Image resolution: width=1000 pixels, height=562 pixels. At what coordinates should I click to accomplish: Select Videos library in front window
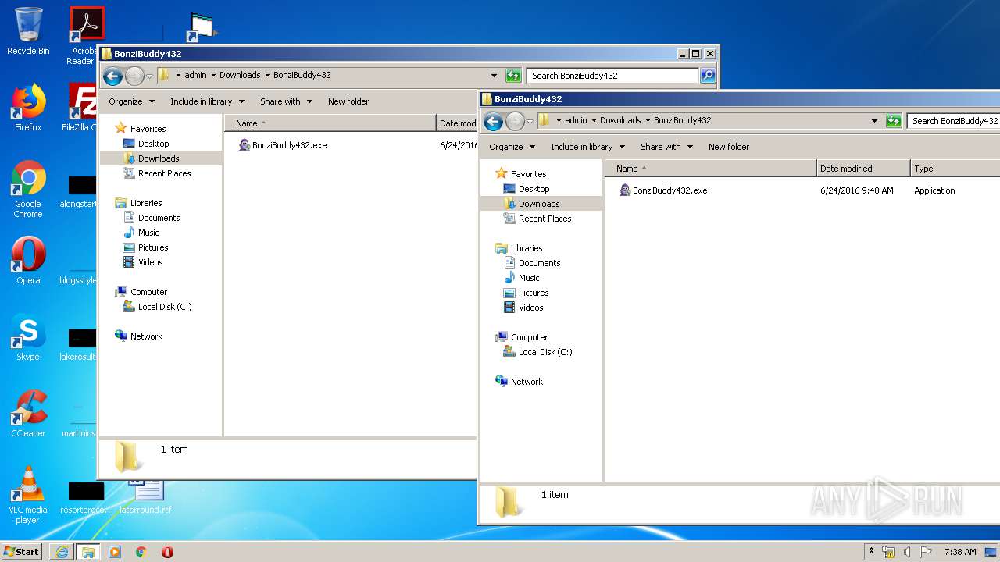tap(530, 308)
